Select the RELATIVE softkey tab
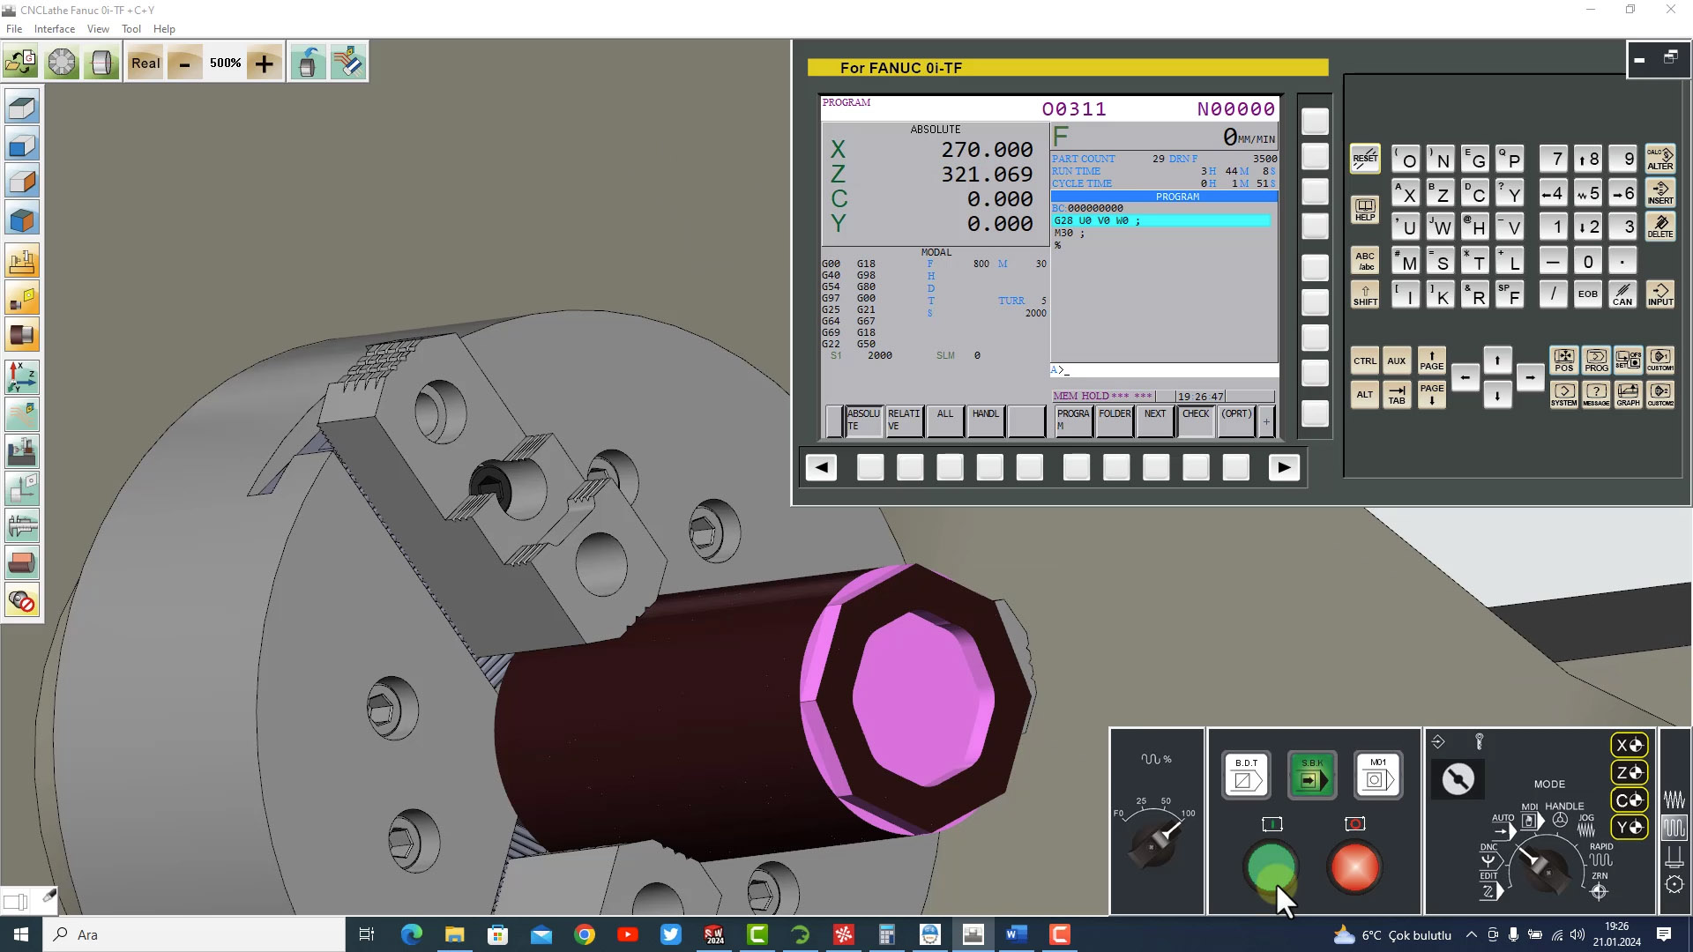 click(904, 420)
